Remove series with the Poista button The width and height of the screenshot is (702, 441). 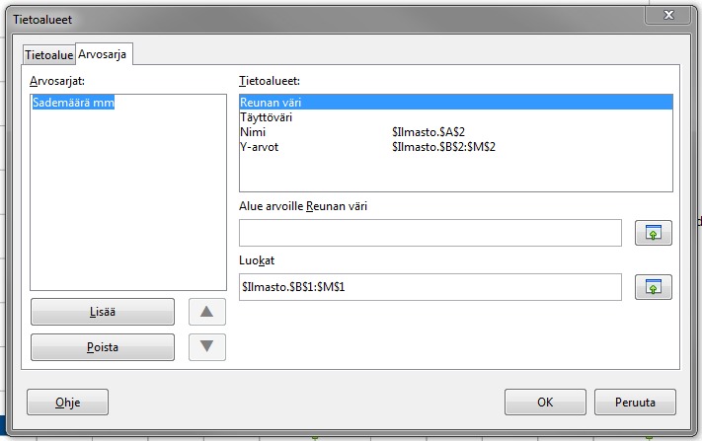(103, 347)
